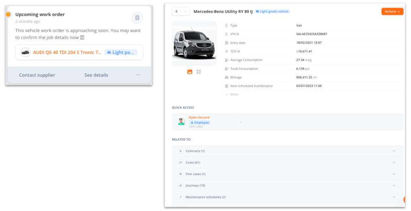The width and height of the screenshot is (411, 211).
Task: Click the Employee tag
Action: pyautogui.click(x=200, y=123)
